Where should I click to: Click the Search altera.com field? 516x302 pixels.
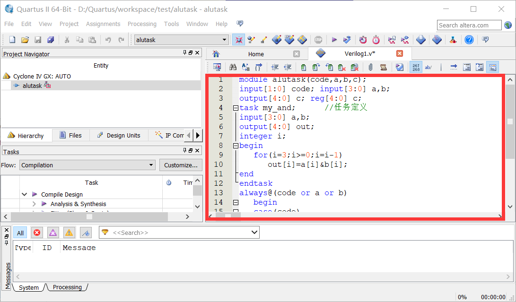coord(469,25)
